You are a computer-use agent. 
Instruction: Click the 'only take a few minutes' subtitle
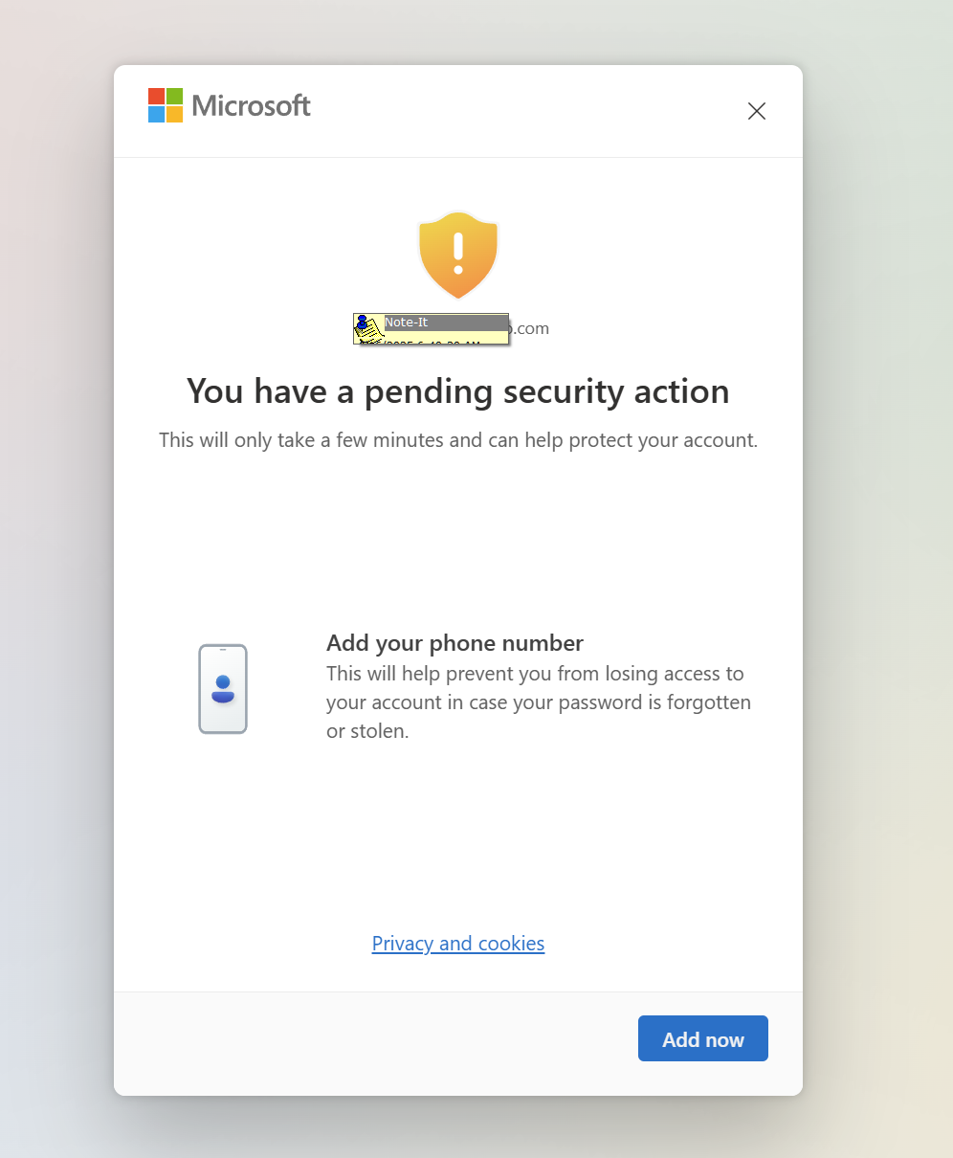click(x=458, y=441)
